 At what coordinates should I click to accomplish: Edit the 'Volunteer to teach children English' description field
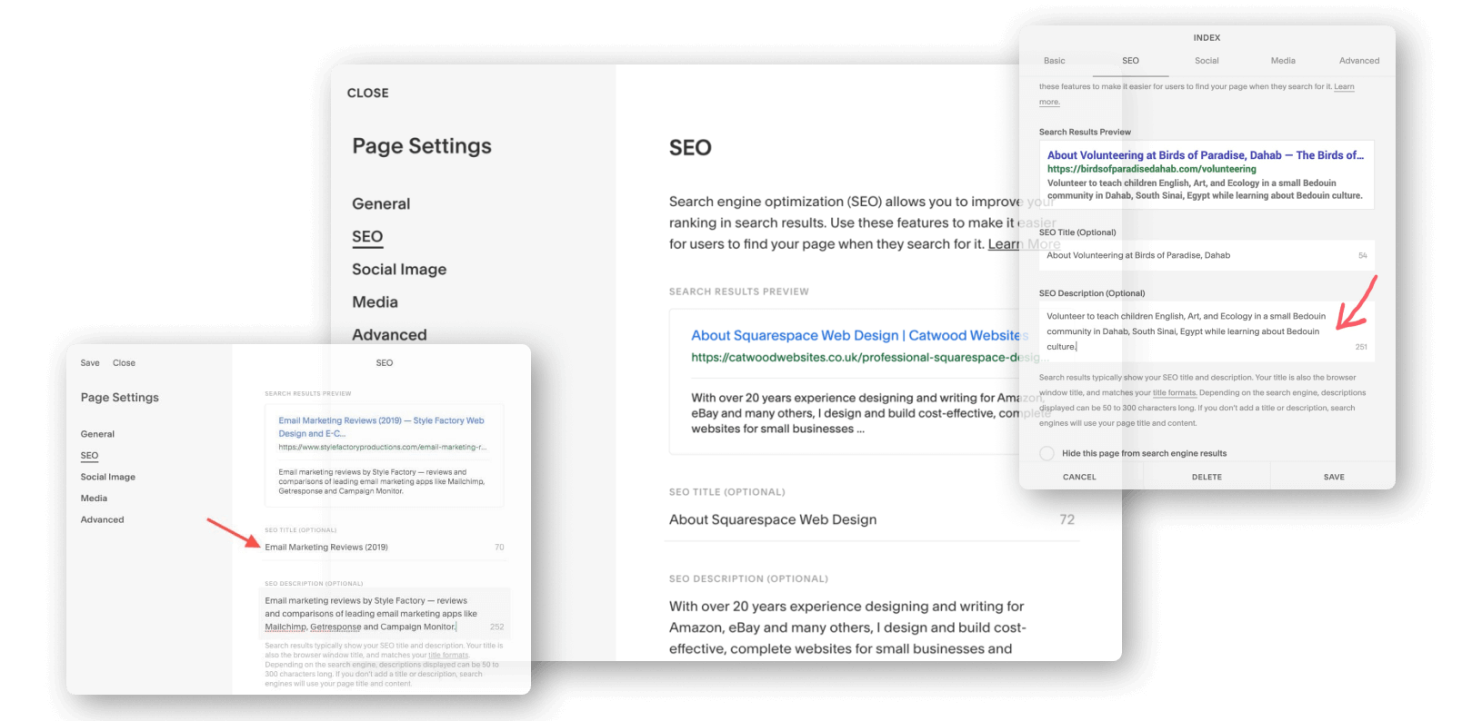pyautogui.click(x=1207, y=331)
